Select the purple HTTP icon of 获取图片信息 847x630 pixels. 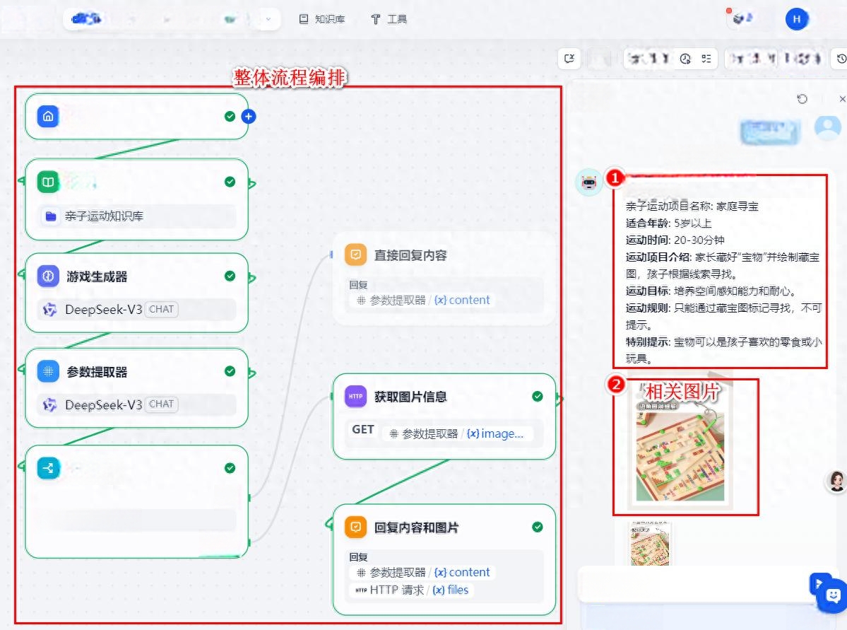[355, 397]
